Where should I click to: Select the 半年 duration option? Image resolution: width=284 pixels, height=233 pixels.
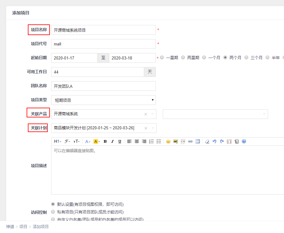click(x=267, y=57)
